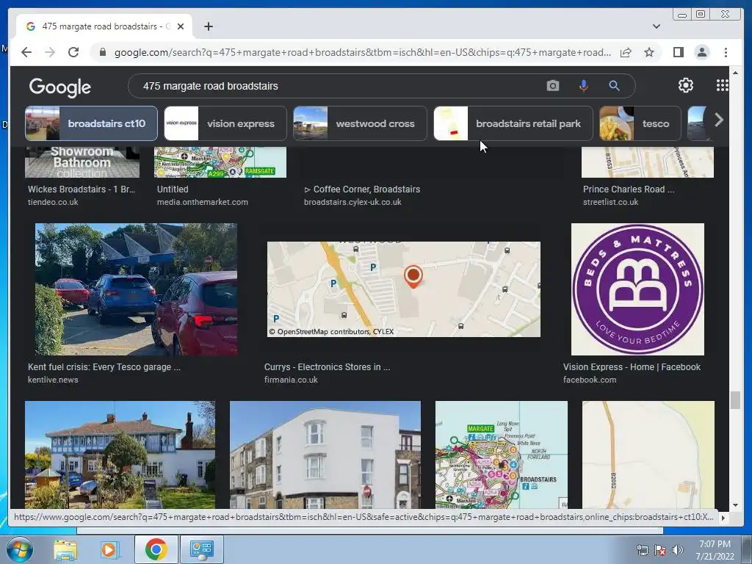Viewport: 752px width, 564px height.
Task: Launch Windows Media Player from taskbar
Action: [109, 549]
